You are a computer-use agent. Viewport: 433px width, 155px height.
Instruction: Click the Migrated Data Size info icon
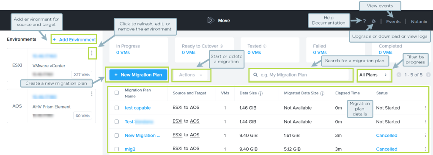pos(322,94)
